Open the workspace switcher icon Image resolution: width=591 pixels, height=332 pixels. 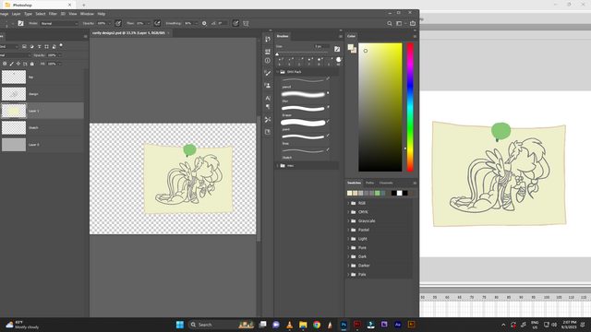pos(399,23)
